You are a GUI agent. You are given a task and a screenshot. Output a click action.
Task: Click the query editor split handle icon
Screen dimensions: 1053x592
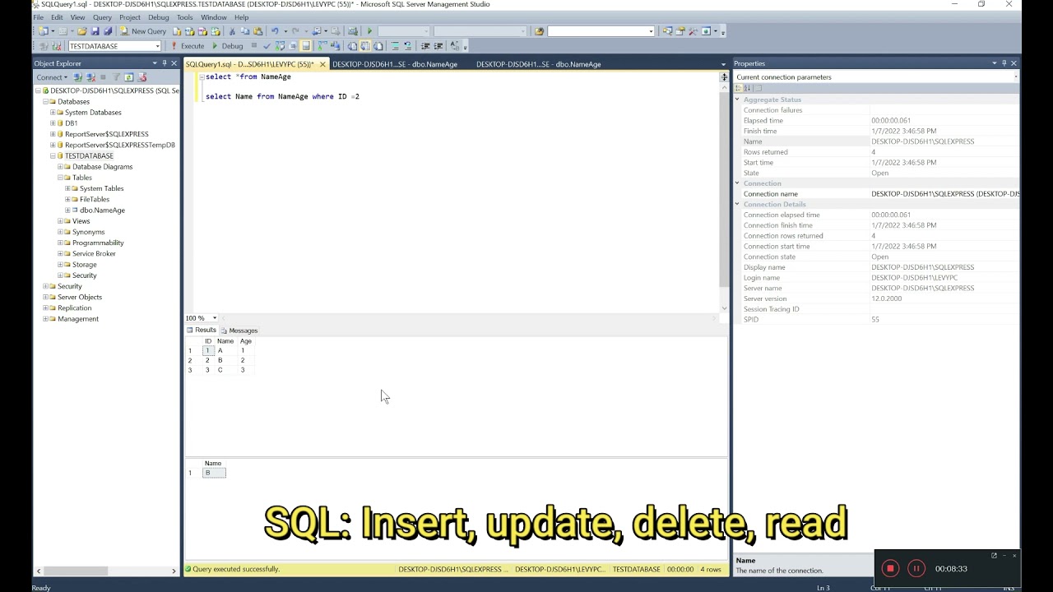[724, 77]
